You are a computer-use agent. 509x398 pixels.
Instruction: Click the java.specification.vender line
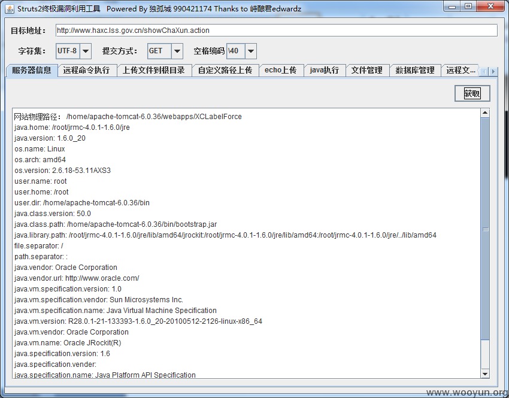coord(56,364)
